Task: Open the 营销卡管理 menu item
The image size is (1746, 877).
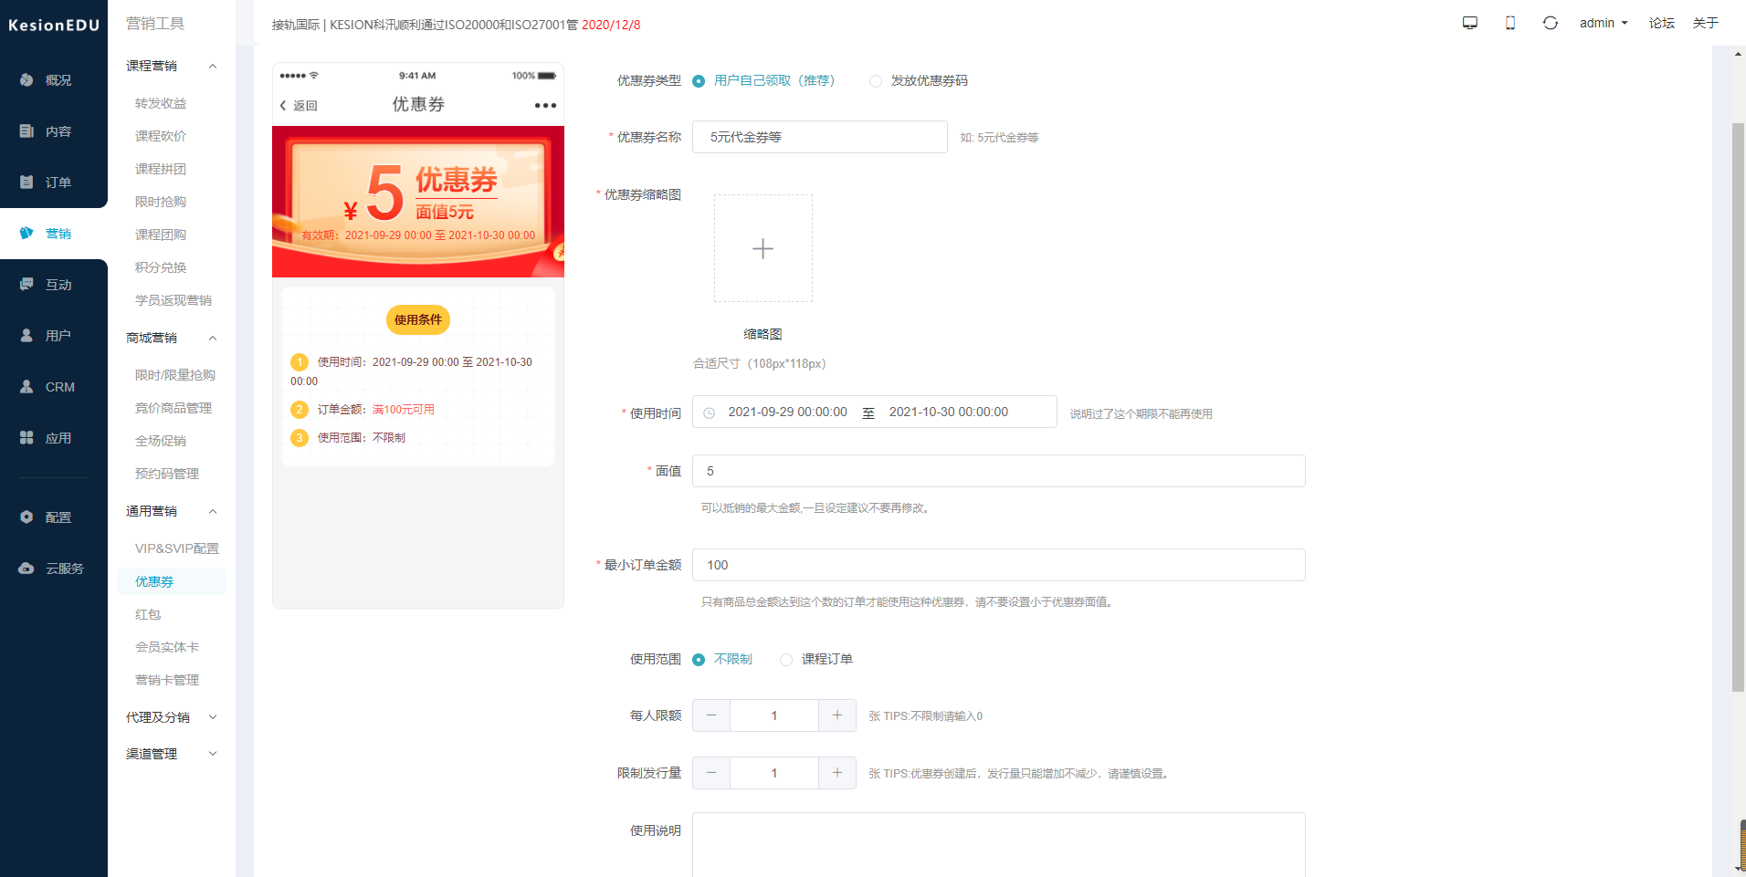Action: coord(167,680)
